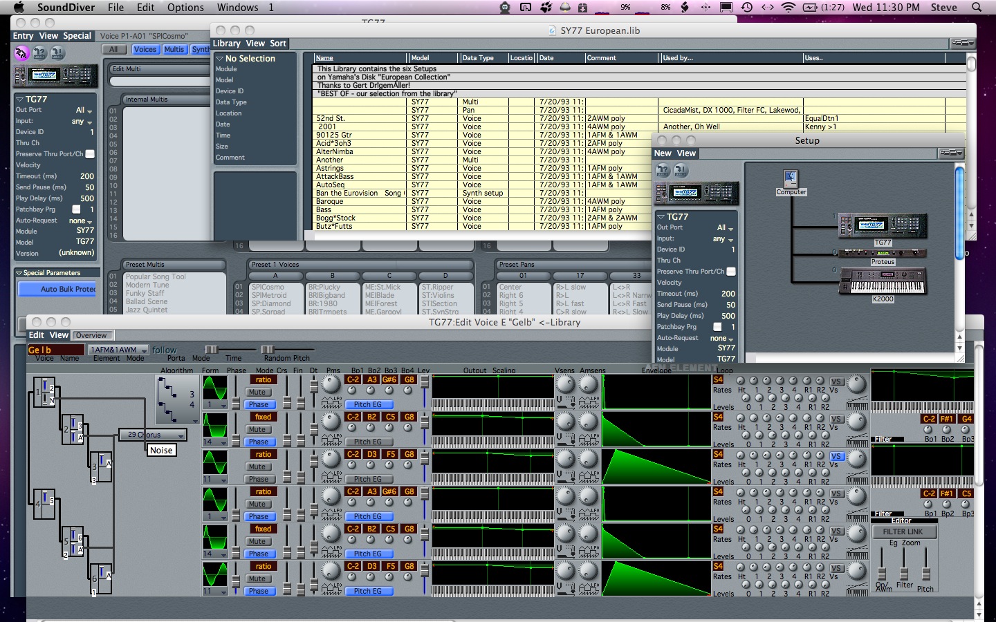Click the transmit '!' icon in the Setup window

pyautogui.click(x=681, y=170)
